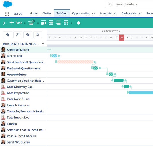Switch to the board columns view icon
The height and width of the screenshot is (153, 153).
click(x=44, y=23)
